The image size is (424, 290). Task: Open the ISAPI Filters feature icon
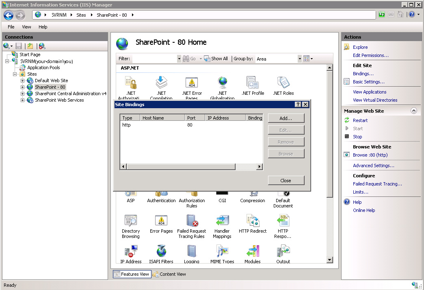point(161,251)
